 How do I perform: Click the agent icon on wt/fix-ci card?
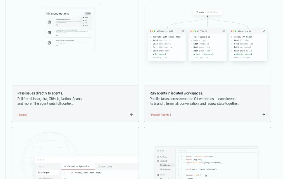tap(223, 31)
